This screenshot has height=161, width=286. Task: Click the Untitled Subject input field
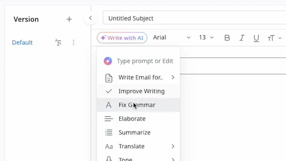(194, 18)
